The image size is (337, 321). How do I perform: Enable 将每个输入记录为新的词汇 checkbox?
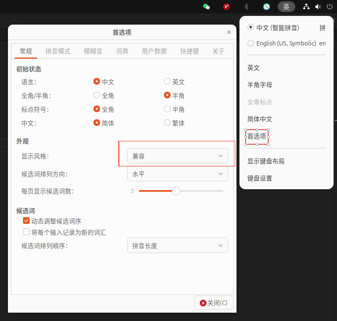(26, 232)
